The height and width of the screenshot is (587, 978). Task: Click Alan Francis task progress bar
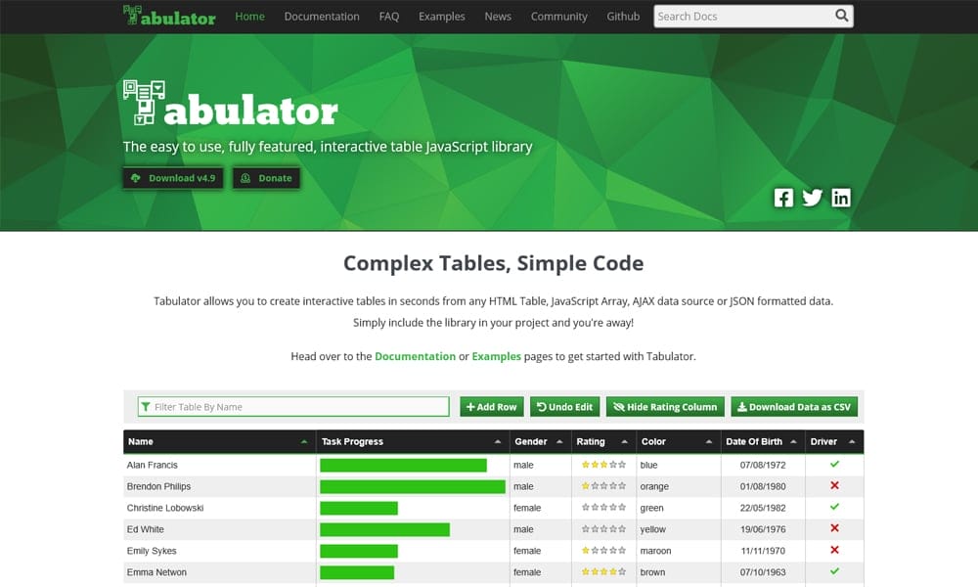(403, 466)
